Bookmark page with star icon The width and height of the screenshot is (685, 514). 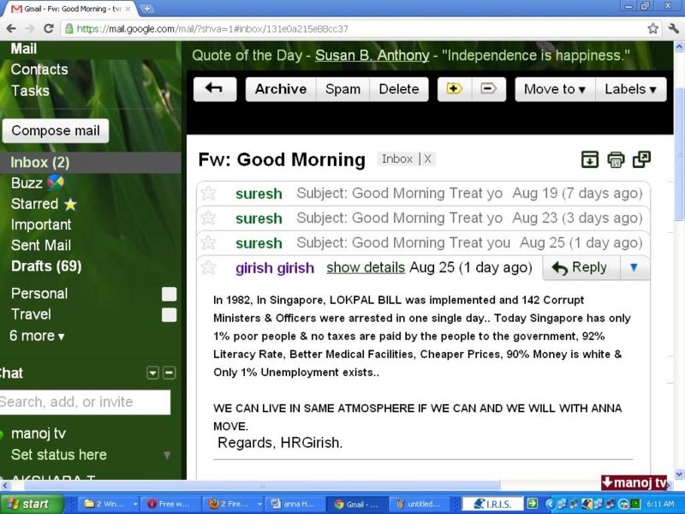coord(653,29)
